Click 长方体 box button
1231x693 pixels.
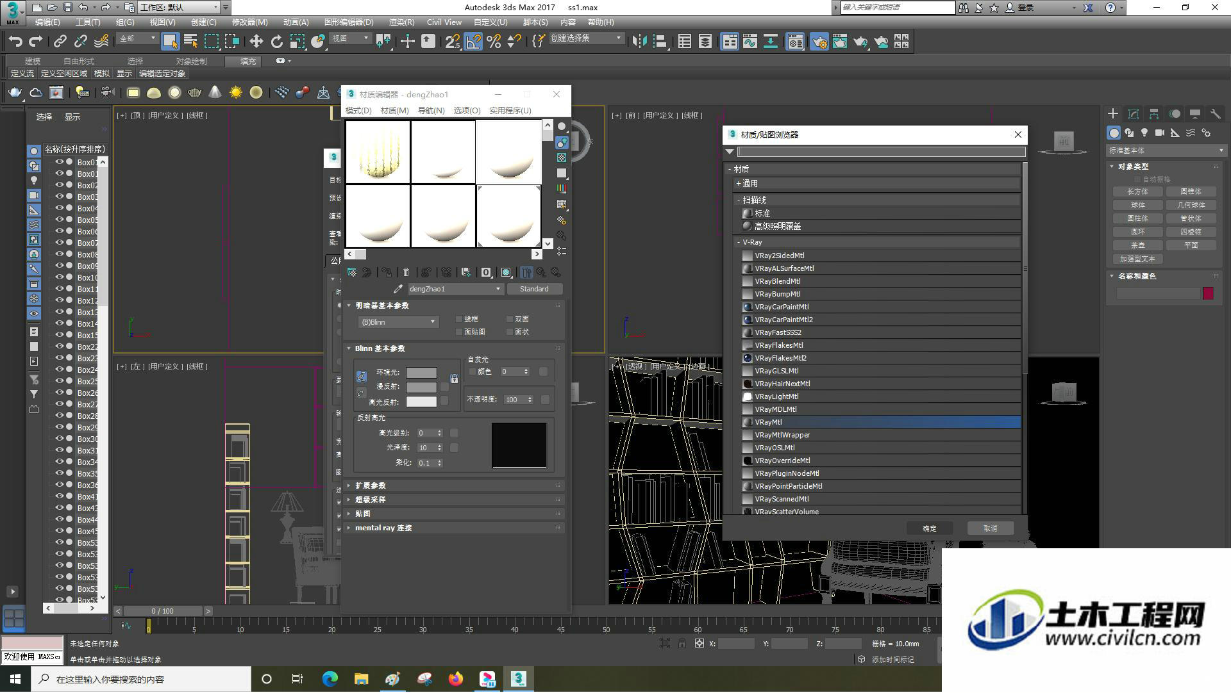[x=1137, y=192]
